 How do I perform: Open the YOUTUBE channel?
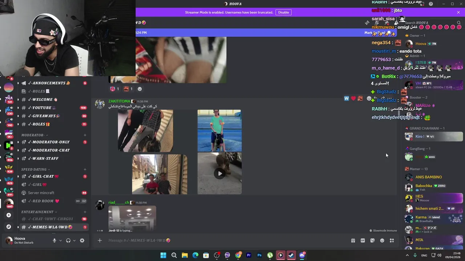coord(53,108)
